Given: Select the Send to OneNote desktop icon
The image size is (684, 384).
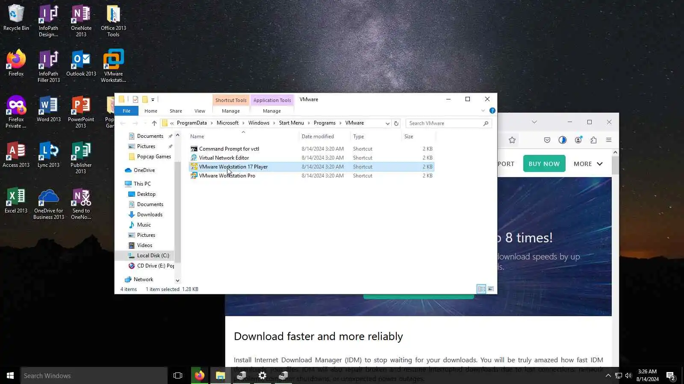Looking at the screenshot, I should tap(81, 203).
